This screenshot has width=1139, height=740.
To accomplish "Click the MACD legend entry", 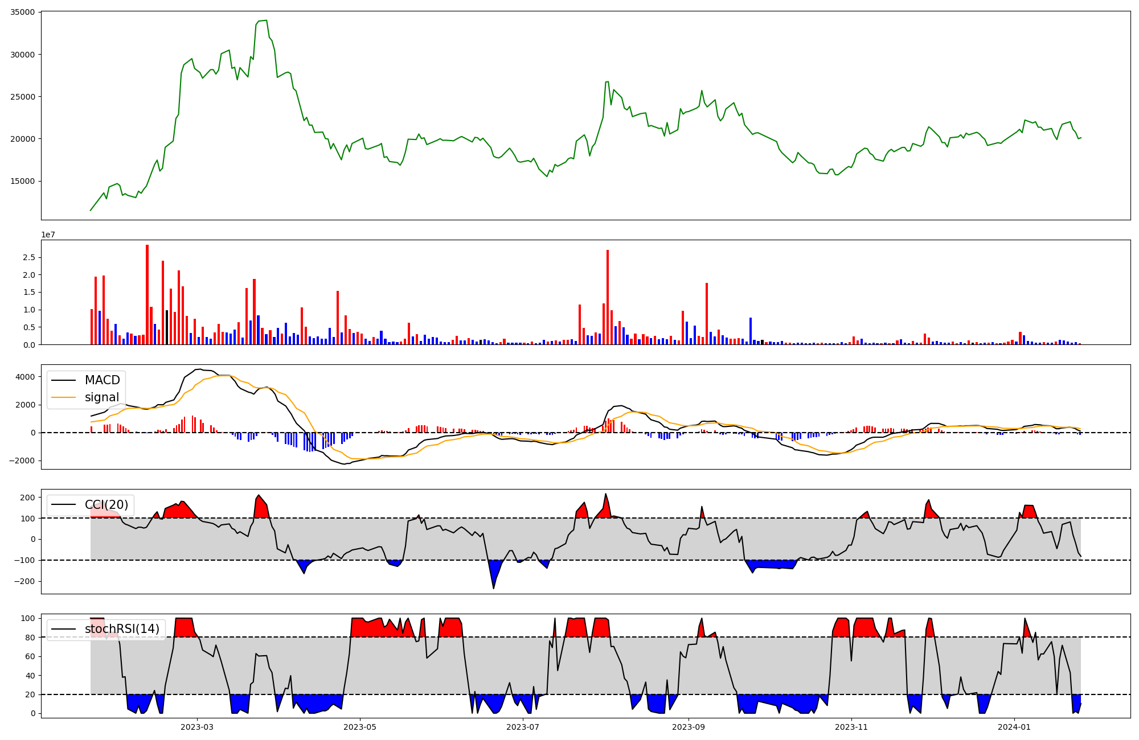I will click(x=102, y=380).
